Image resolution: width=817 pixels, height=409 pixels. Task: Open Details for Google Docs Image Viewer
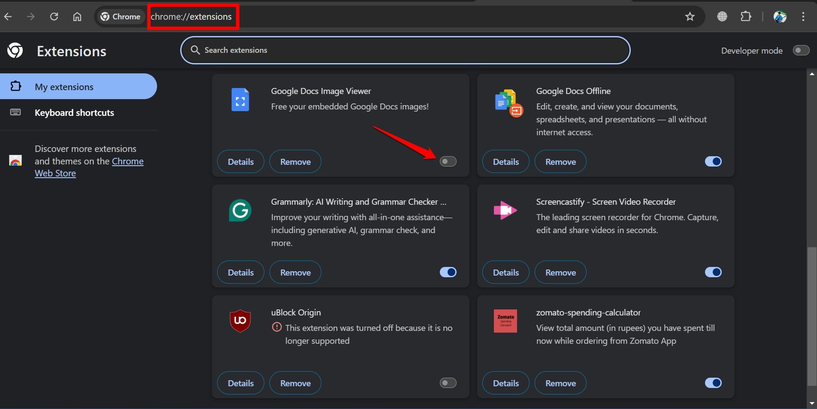tap(241, 162)
